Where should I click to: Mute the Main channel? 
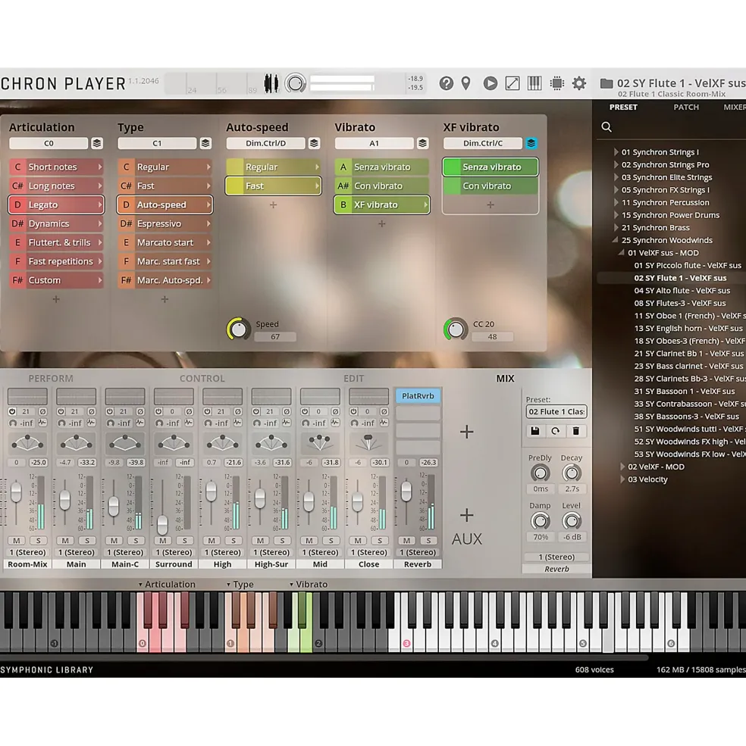tap(65, 541)
